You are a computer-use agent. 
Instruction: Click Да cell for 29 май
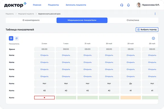[x=130, y=83]
